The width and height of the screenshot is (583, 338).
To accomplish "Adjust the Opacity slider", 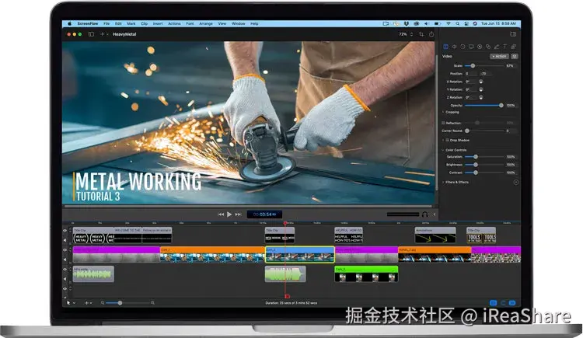I will point(484,105).
